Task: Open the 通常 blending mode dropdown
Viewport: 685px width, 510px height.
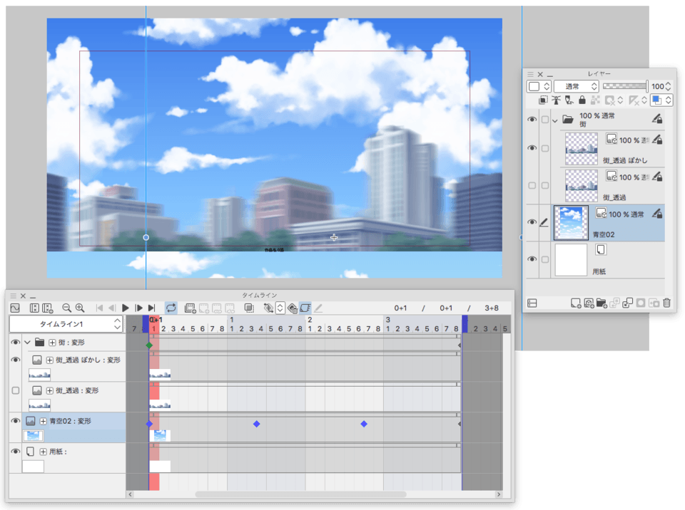Action: click(576, 86)
